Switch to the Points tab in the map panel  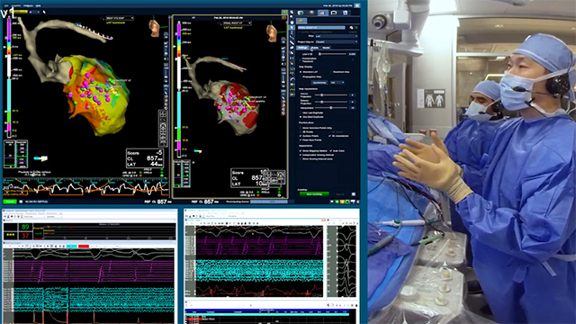click(315, 48)
